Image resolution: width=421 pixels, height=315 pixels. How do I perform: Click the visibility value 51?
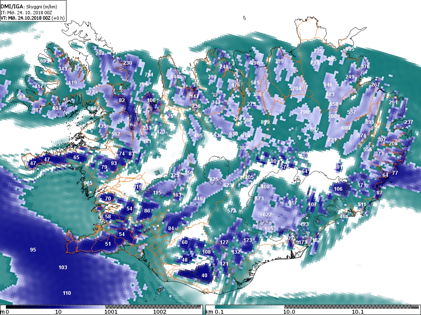pyautogui.click(x=108, y=244)
